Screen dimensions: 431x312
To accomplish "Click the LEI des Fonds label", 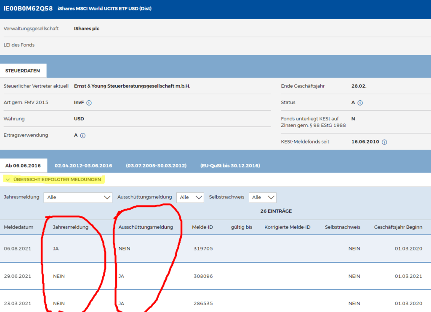I will coord(19,45).
